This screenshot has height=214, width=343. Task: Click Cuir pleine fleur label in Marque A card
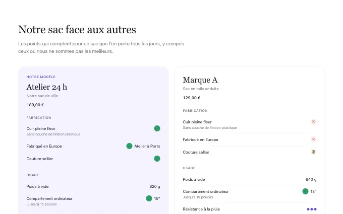point(197,122)
